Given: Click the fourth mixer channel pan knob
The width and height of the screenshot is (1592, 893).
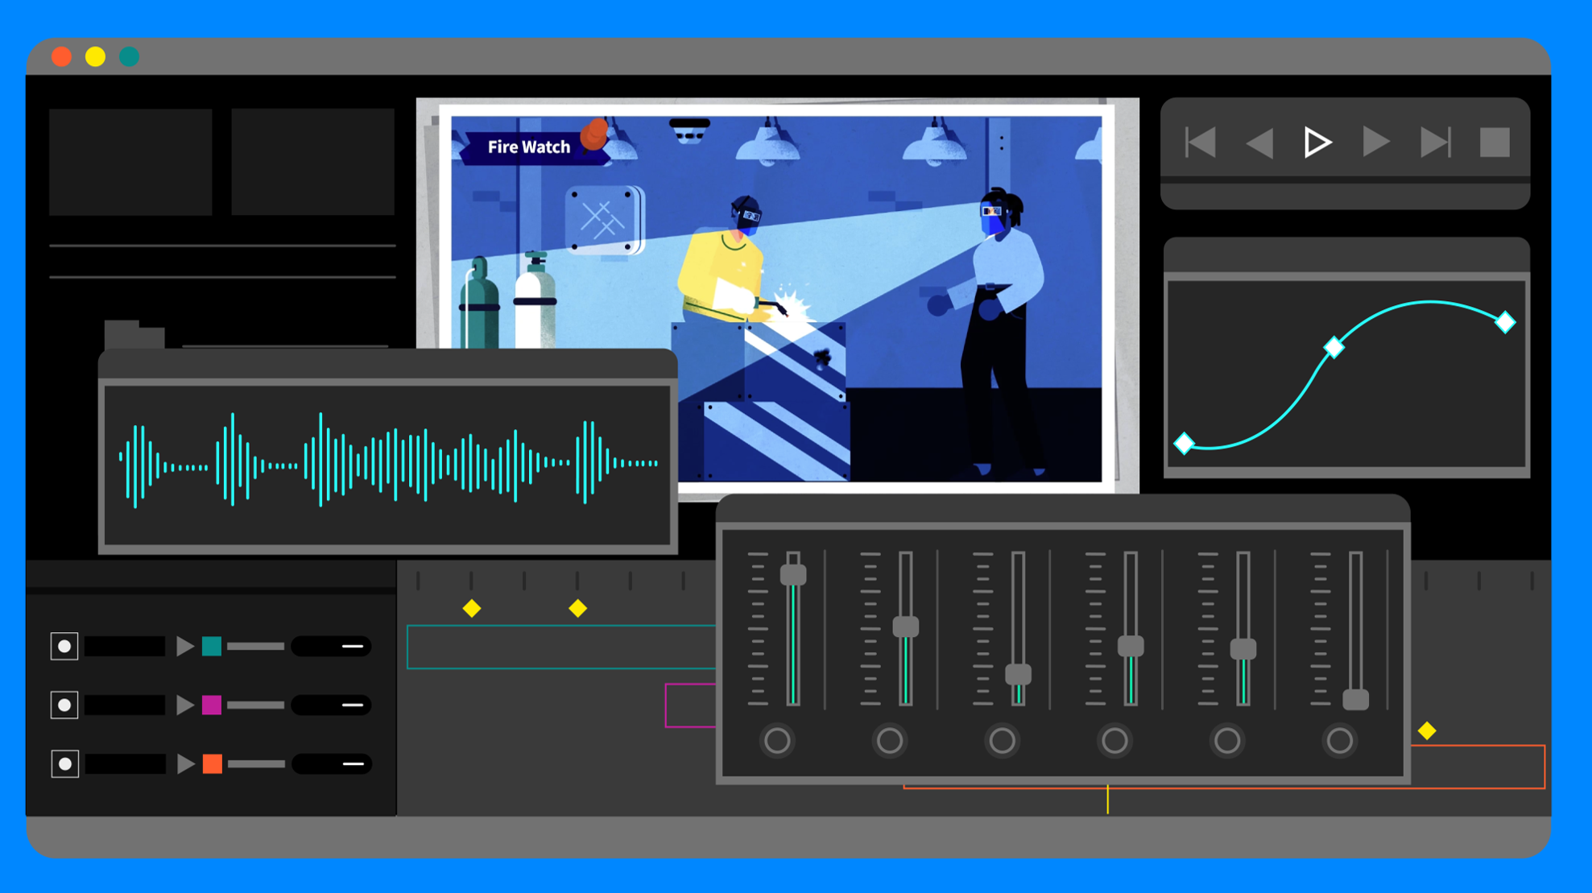Looking at the screenshot, I should 1114,740.
